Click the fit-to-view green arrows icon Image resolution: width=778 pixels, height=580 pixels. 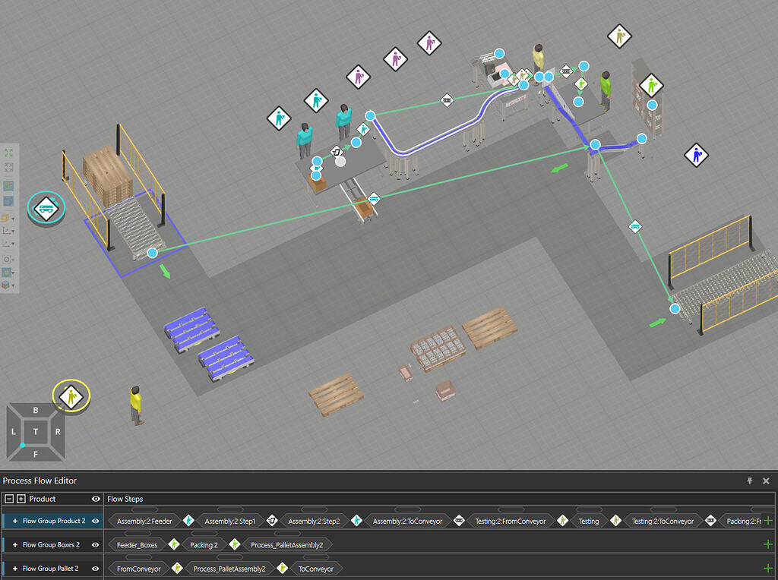[8, 153]
